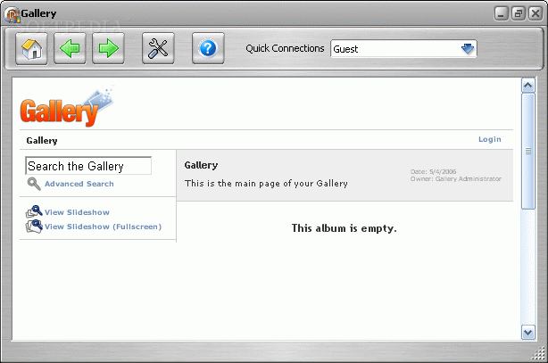Click the Gallery app icon in title bar
Image resolution: width=548 pixels, height=363 pixels.
[12, 14]
